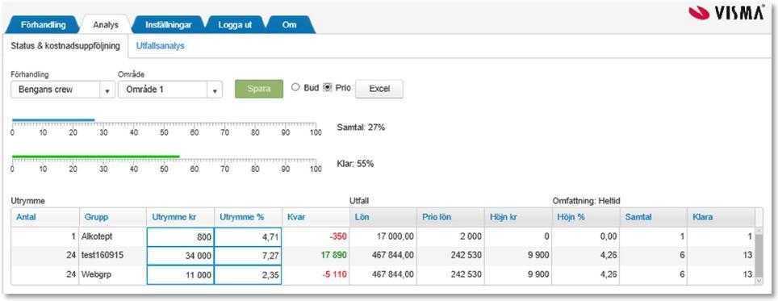Switch to Utfallsanalys sub-tab
Screen dimensions: 778x301
160,46
